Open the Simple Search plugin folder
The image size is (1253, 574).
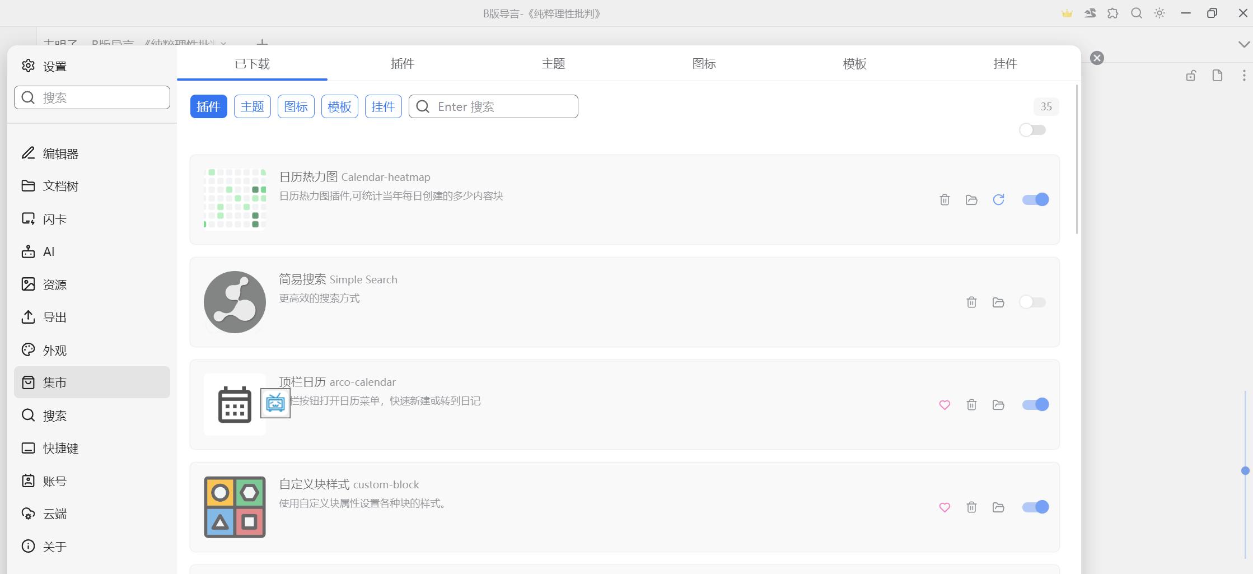point(998,302)
